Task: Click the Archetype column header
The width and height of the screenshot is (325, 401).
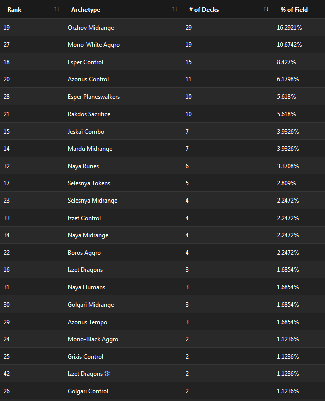Action: [x=86, y=10]
